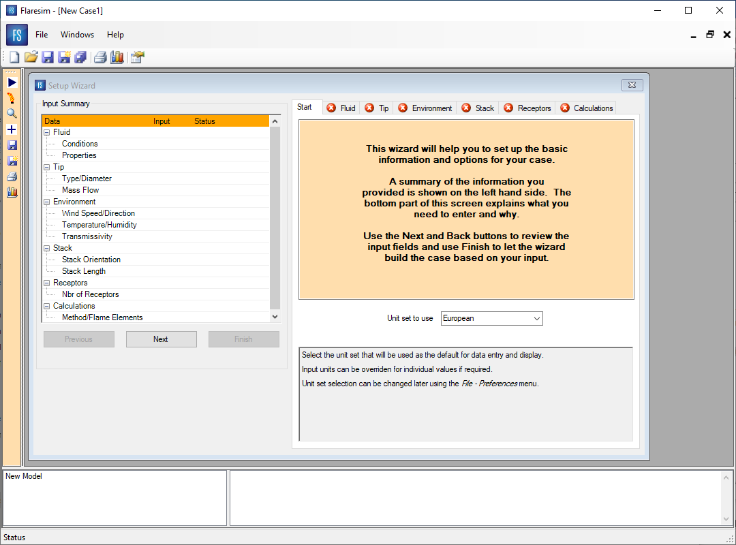Select the Mass Flow row
Screen dimensions: 736x545
pyautogui.click(x=156, y=190)
